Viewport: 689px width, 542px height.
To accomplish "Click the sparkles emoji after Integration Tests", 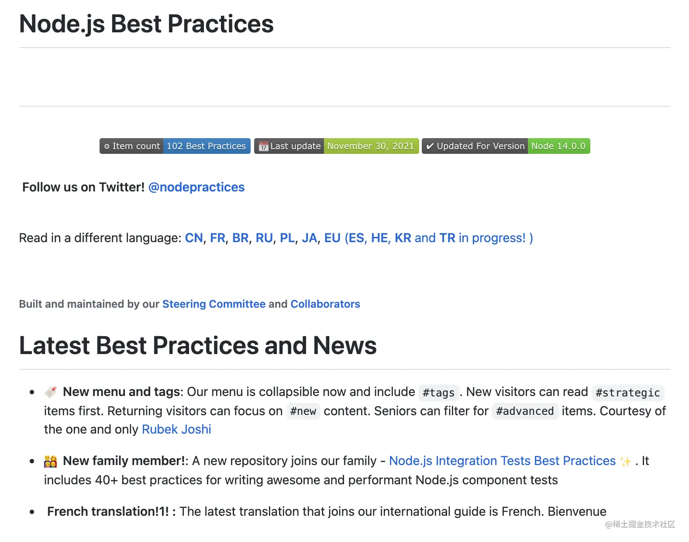I will pyautogui.click(x=626, y=462).
